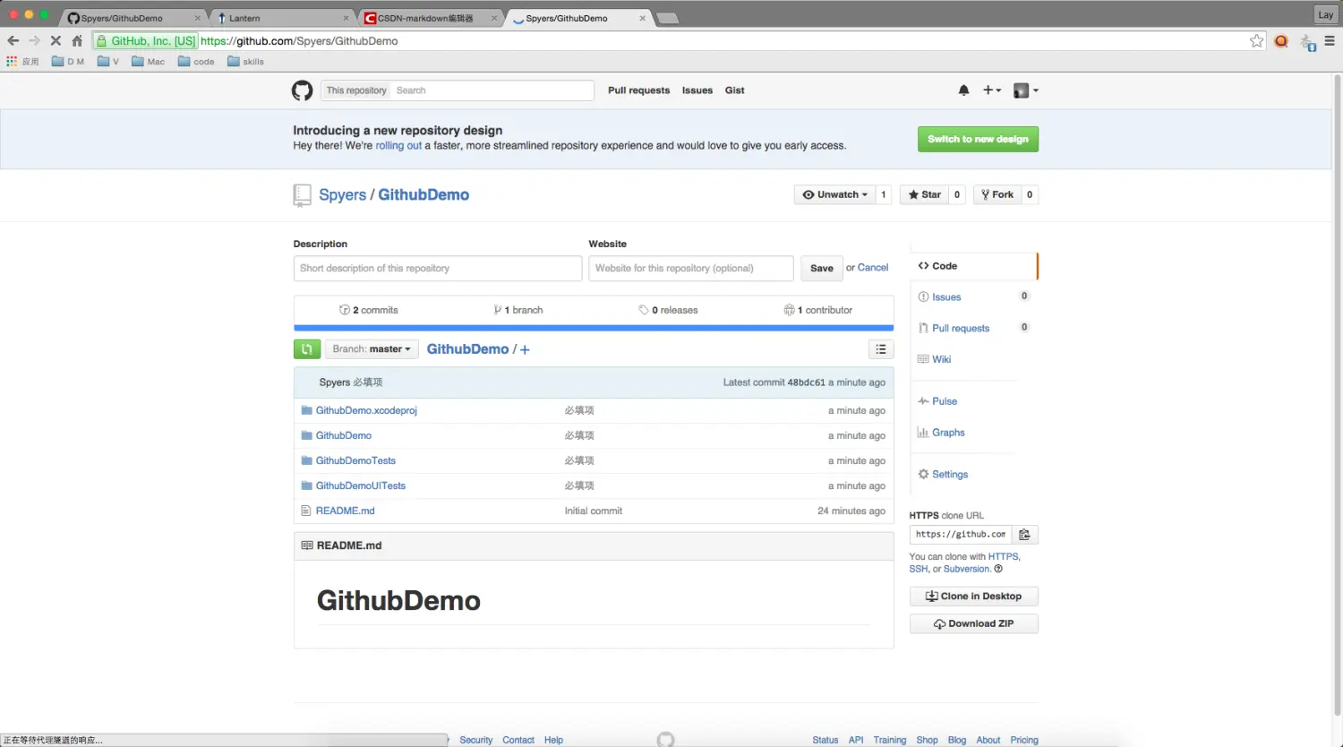The width and height of the screenshot is (1343, 747).
Task: Go to Chrome home page
Action: [x=77, y=40]
